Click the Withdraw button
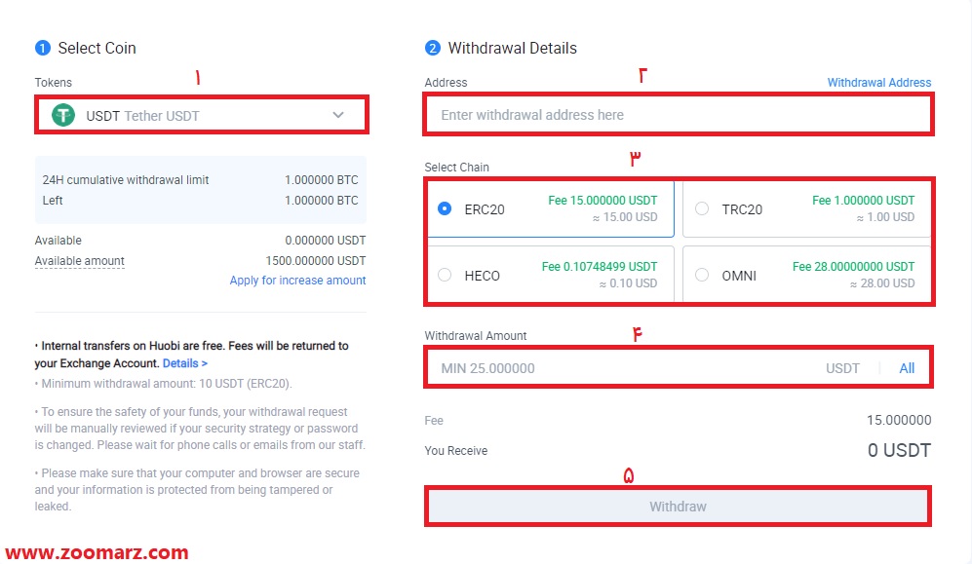 pos(678,507)
